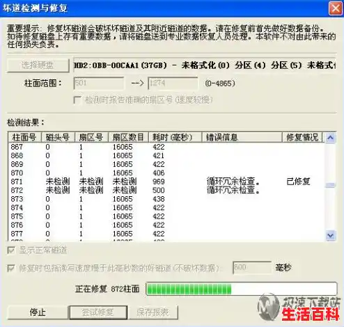Click the 438 time value in row 873
The height and width of the screenshot is (327, 344).
click(x=159, y=199)
